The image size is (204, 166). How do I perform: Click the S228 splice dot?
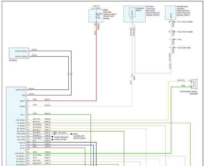[x=55, y=134]
